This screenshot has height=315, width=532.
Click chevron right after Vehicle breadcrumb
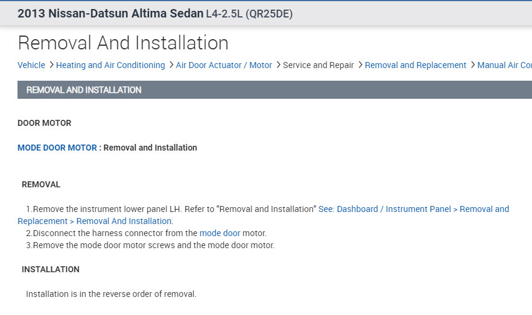(x=51, y=65)
